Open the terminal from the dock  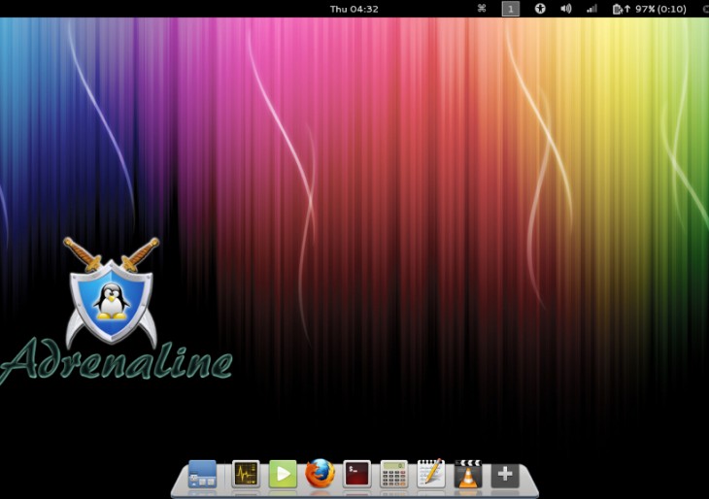(x=357, y=474)
